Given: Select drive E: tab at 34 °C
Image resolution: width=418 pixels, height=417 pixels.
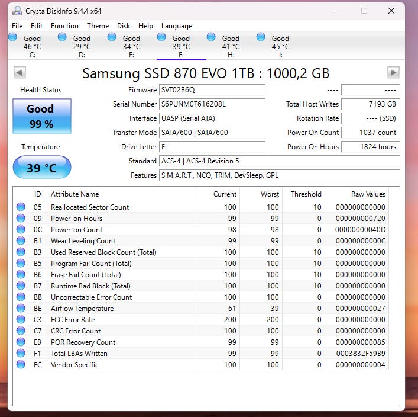Looking at the screenshot, I should tap(131, 46).
